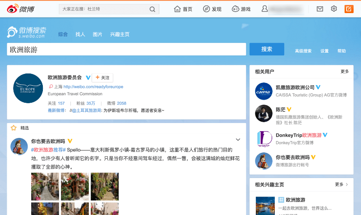The width and height of the screenshot is (361, 215).
Task: Click the 微博 2058 count
Action: pos(116,103)
